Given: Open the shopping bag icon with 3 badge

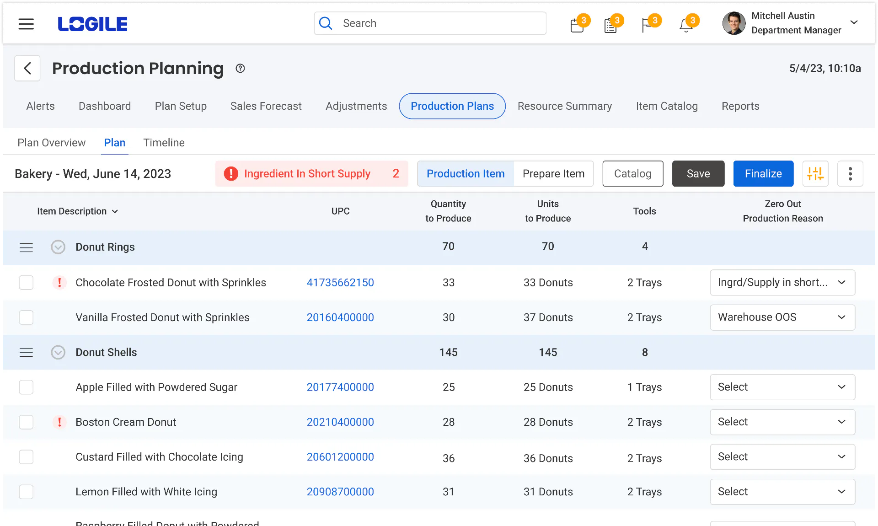Looking at the screenshot, I should pos(576,25).
